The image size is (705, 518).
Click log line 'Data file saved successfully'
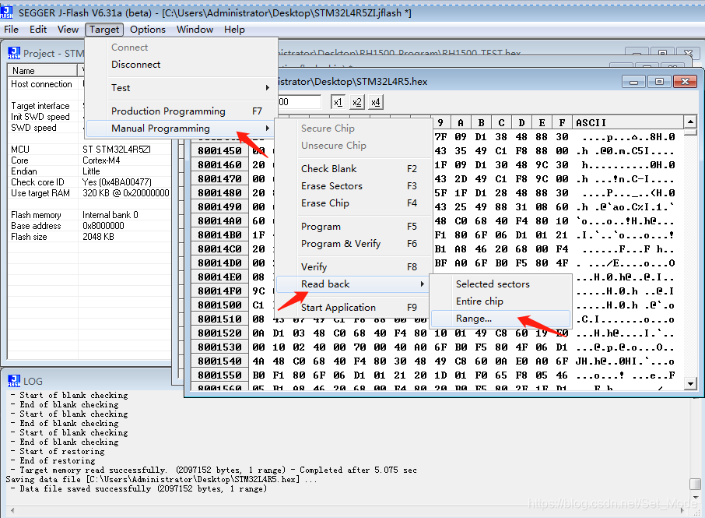click(139, 488)
